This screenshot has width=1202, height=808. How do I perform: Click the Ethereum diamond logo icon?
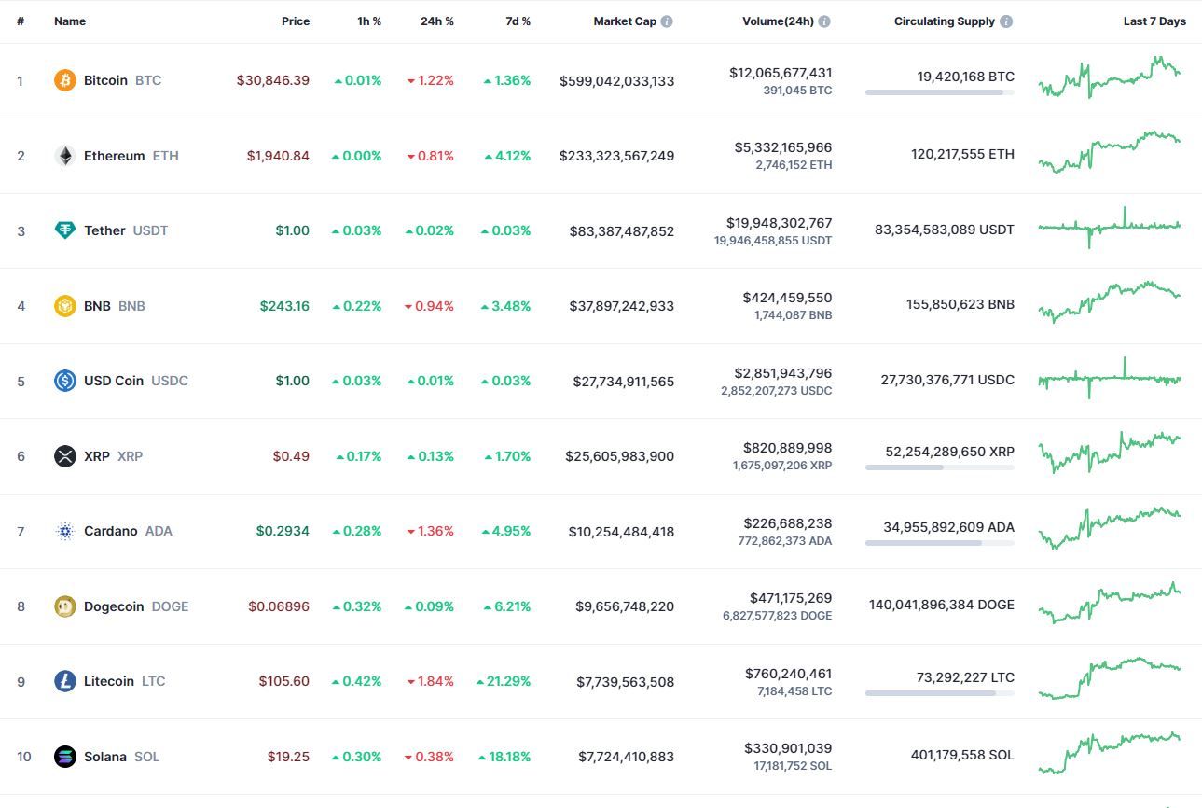(x=64, y=156)
